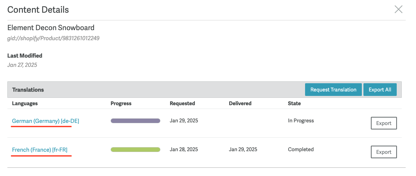Click the Completed state text
Image resolution: width=416 pixels, height=176 pixels.
pos(301,149)
